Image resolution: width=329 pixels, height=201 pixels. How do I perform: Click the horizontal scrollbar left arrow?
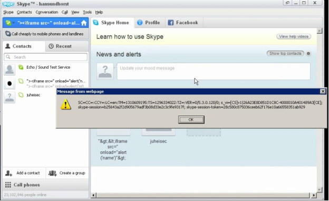click(x=94, y=195)
